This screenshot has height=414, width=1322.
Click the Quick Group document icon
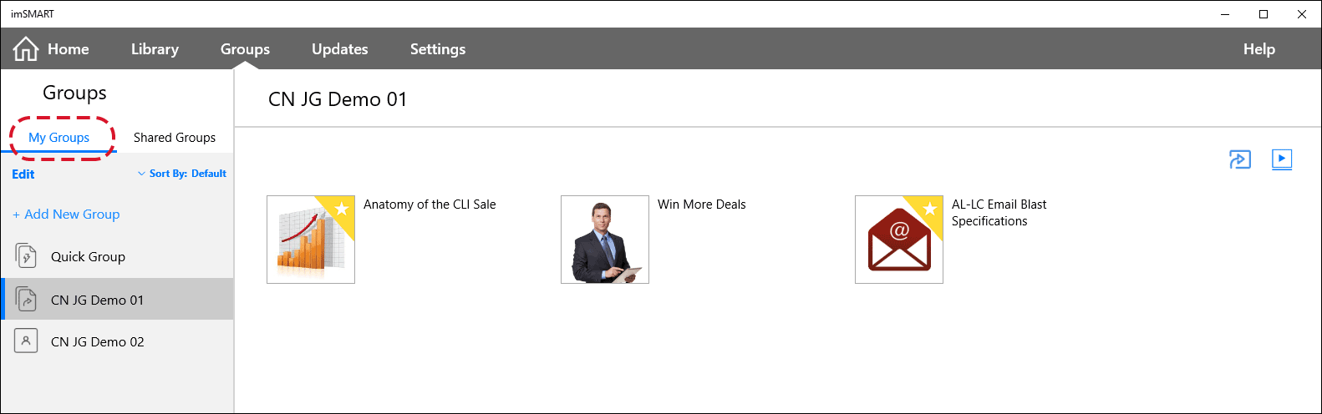pos(27,255)
